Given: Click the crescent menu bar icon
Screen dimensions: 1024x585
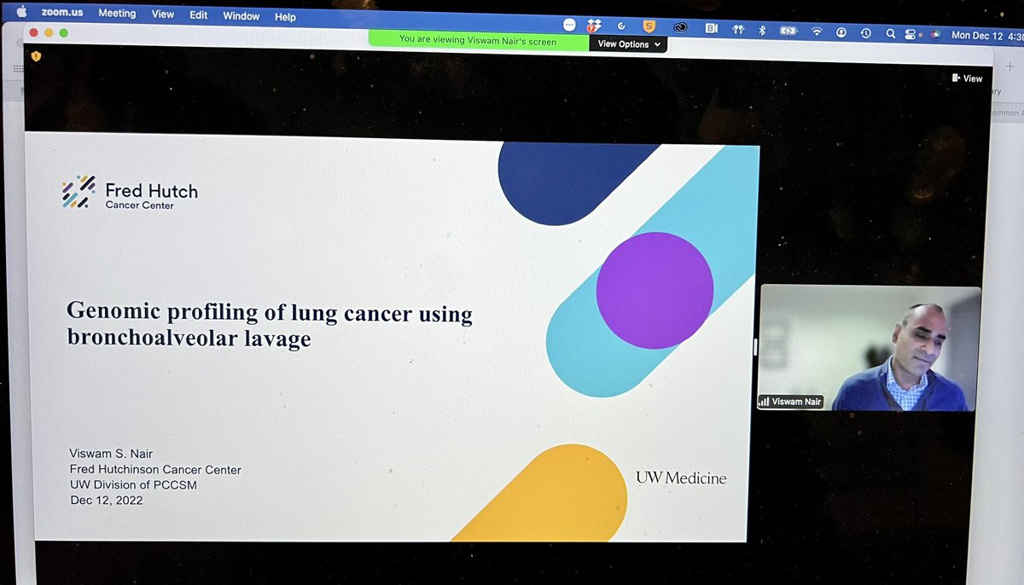Looking at the screenshot, I should pyautogui.click(x=621, y=27).
